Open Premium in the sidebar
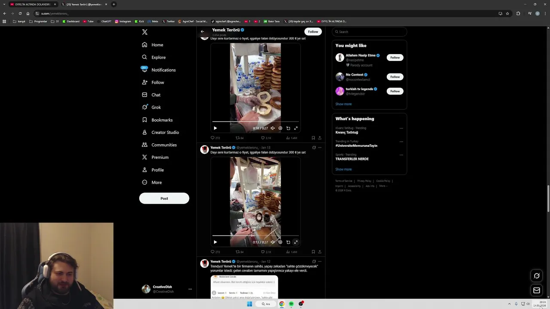 click(155, 157)
